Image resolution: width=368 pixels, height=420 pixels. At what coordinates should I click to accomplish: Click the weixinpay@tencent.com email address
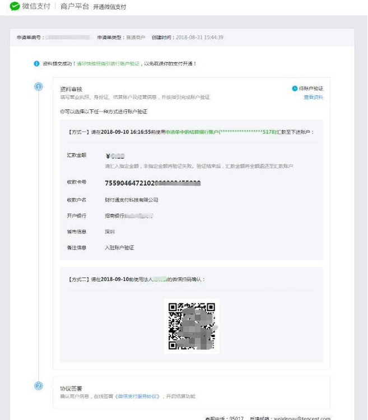click(x=302, y=418)
